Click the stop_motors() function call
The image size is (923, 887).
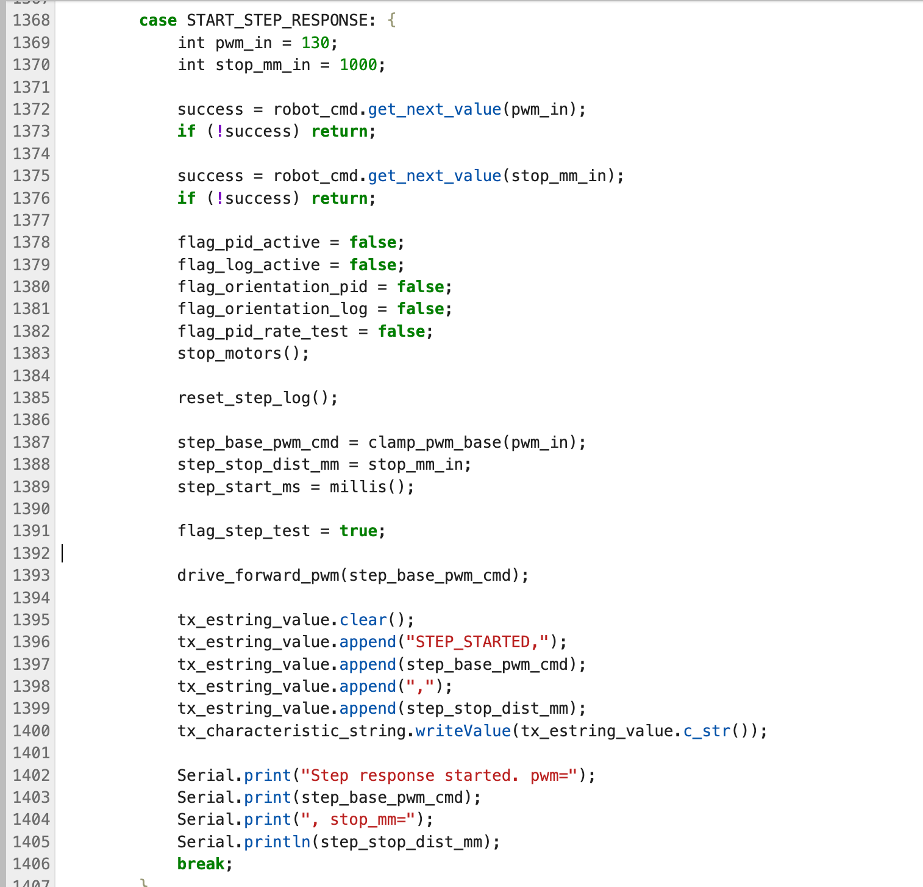tap(243, 353)
